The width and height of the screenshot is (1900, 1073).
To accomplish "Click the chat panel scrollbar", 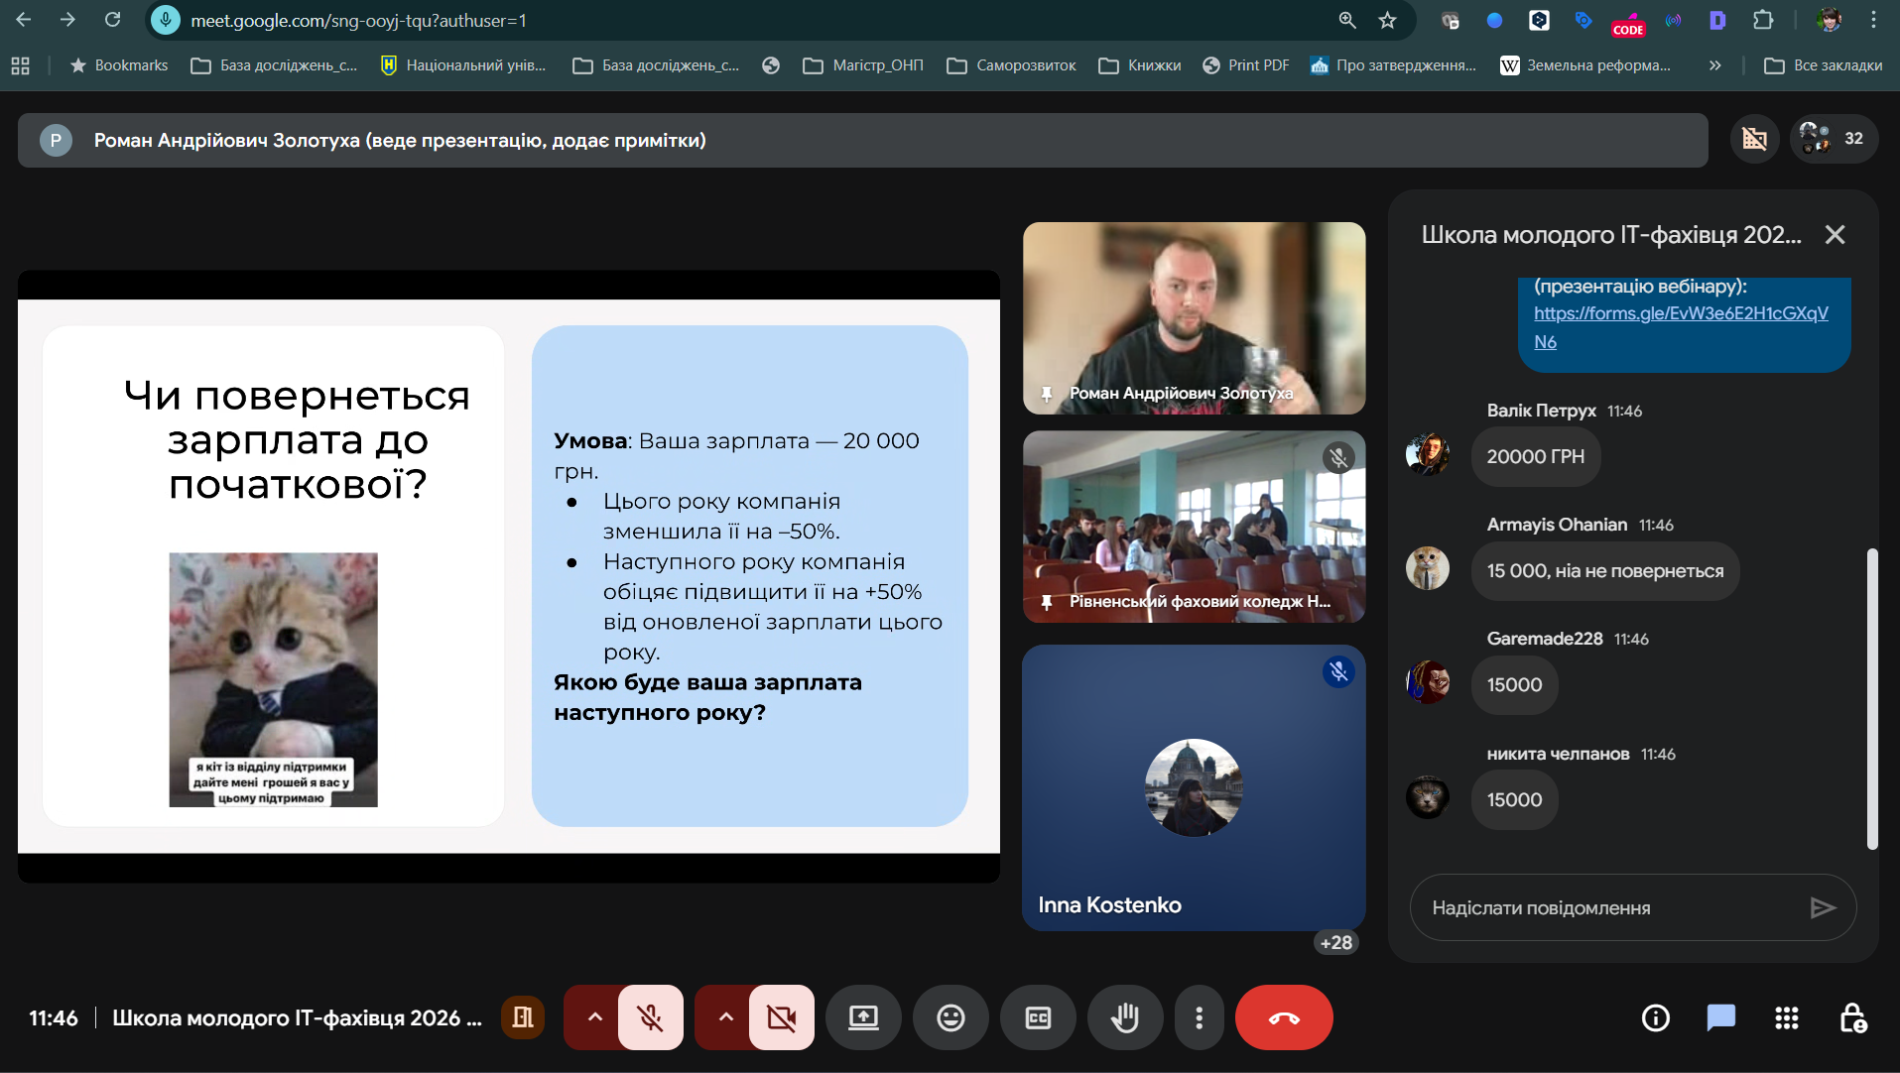I will click(x=1872, y=699).
